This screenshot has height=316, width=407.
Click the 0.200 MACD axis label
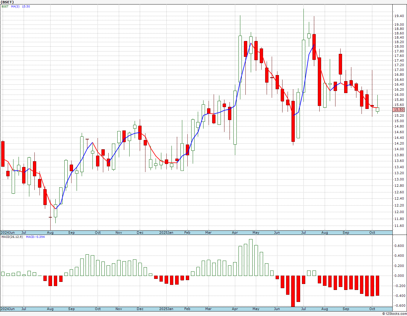tap(399, 266)
